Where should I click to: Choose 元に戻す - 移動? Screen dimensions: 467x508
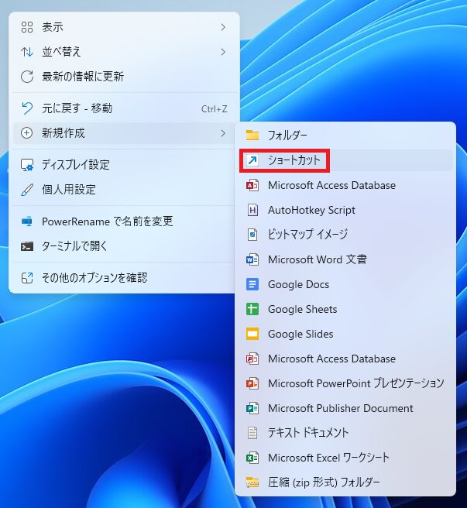[x=124, y=108]
